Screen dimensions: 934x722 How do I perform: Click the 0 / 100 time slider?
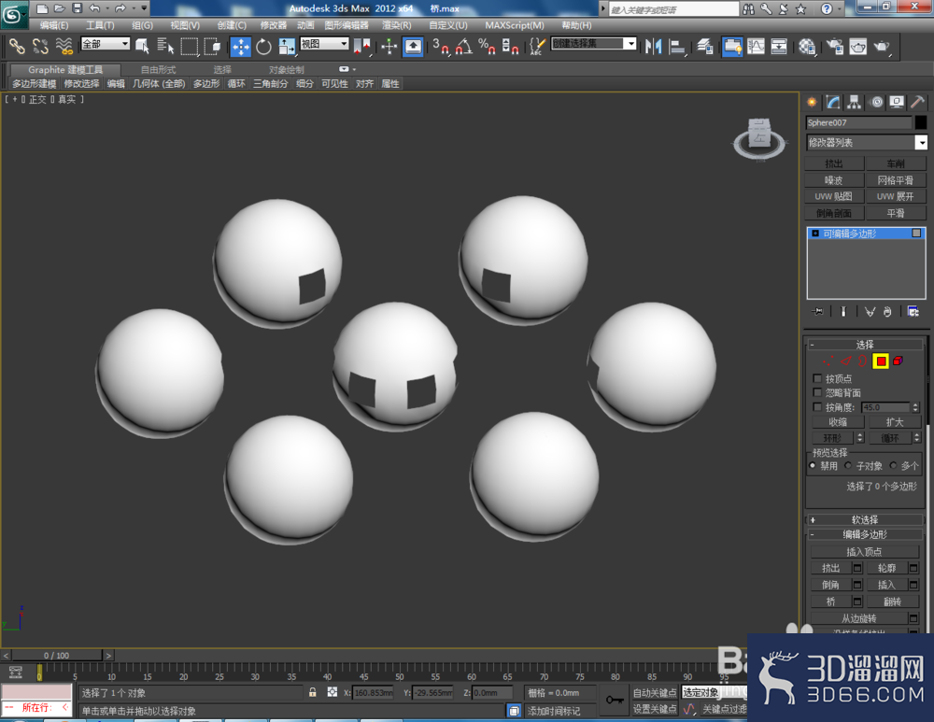[57, 656]
